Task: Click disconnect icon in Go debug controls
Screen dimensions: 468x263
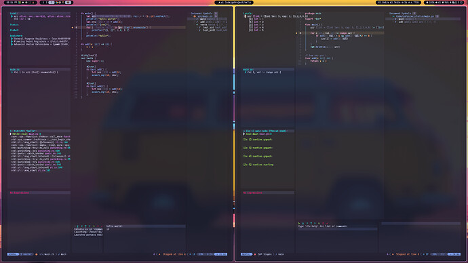Action: point(327,223)
